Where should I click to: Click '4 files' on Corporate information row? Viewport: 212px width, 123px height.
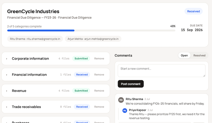(64, 58)
